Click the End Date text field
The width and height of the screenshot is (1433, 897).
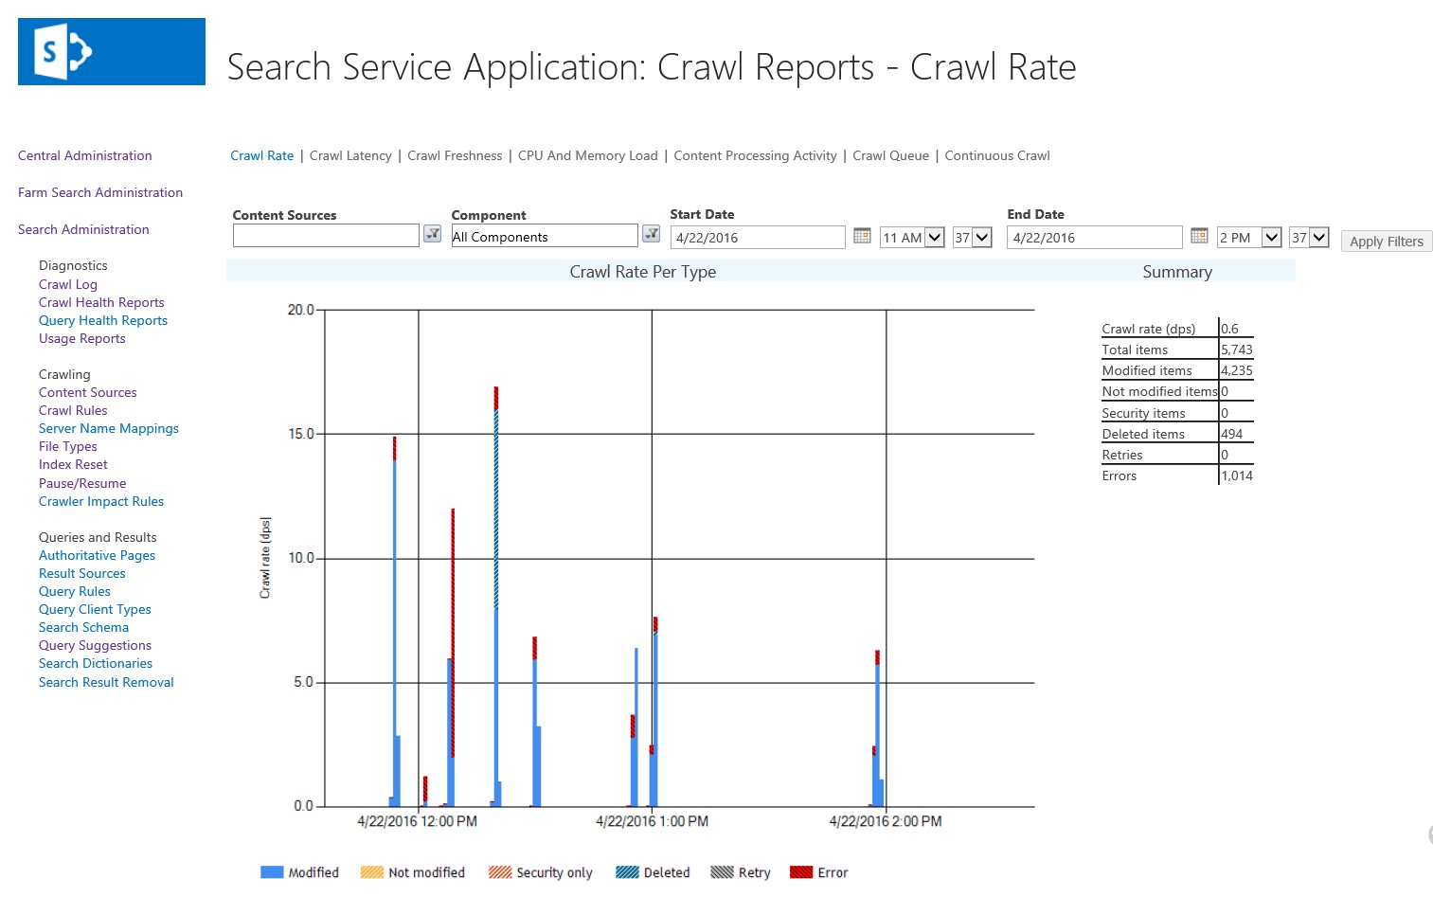point(1095,238)
